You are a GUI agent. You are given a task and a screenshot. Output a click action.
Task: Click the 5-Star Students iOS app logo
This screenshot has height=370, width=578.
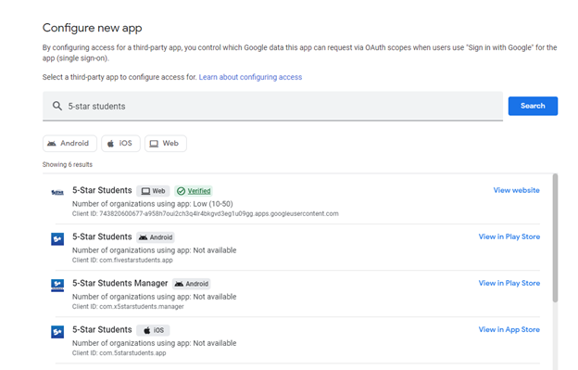pos(57,332)
